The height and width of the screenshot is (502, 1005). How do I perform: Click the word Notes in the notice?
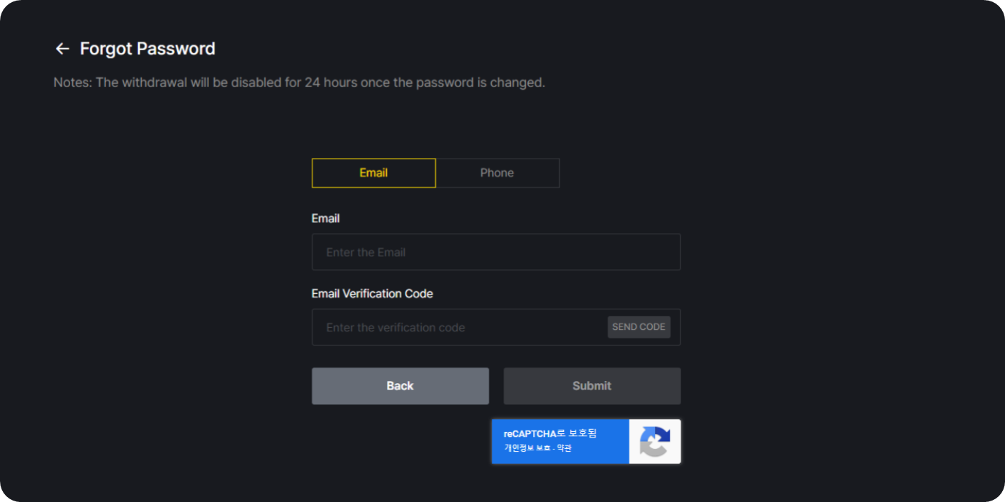pos(71,82)
